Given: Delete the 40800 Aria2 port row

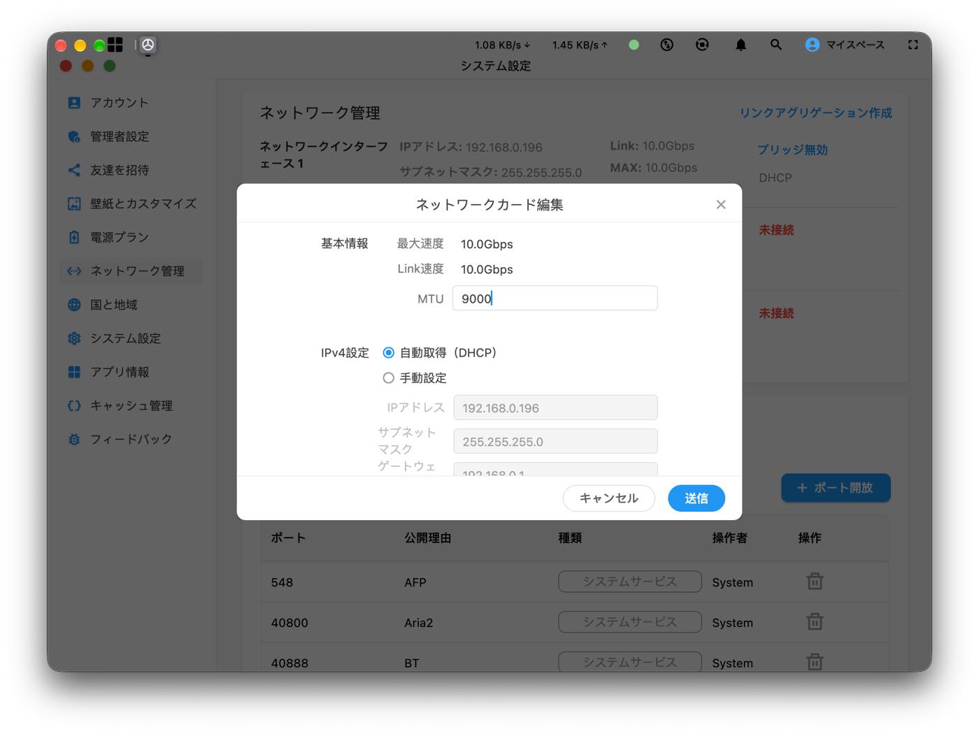Looking at the screenshot, I should point(815,622).
